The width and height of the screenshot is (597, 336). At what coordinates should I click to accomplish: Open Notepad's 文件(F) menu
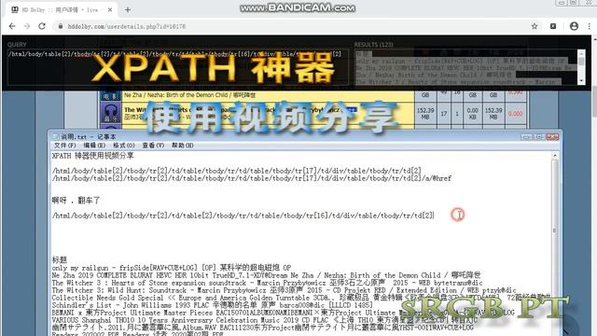64,146
